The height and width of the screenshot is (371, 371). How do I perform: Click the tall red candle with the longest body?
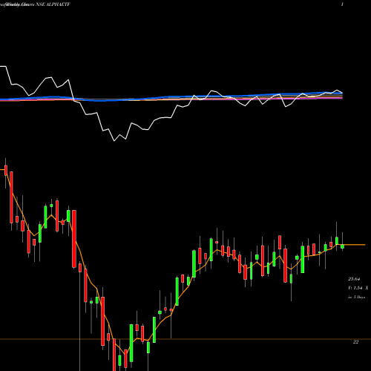[74, 239]
